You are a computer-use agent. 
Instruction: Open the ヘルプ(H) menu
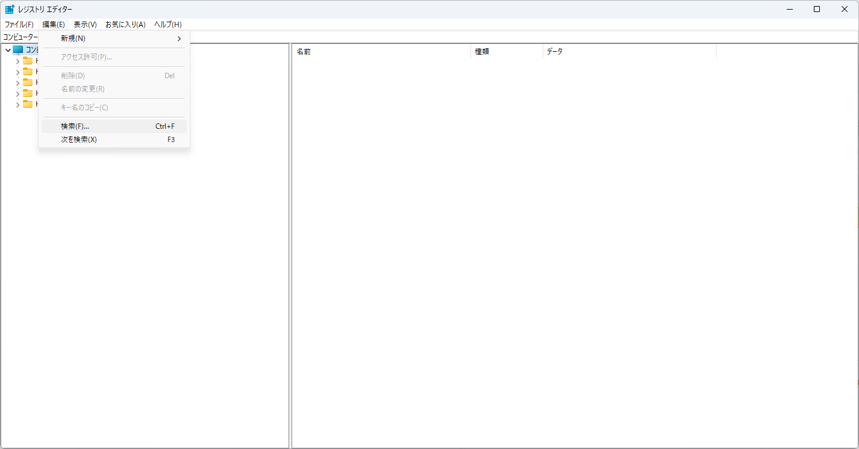pos(167,25)
